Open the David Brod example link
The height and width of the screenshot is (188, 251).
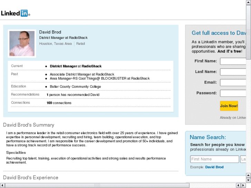(x=214, y=167)
